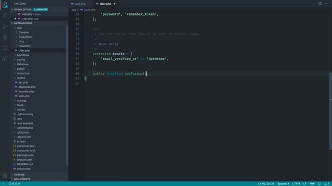Screen dimensions: 332x186
Task: Open Remote Explorer view in activity bar
Action: click(5, 48)
